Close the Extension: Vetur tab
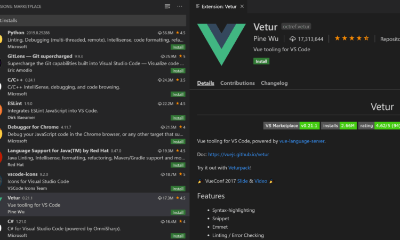Screen dimensions: 400x240 (x=242, y=6)
